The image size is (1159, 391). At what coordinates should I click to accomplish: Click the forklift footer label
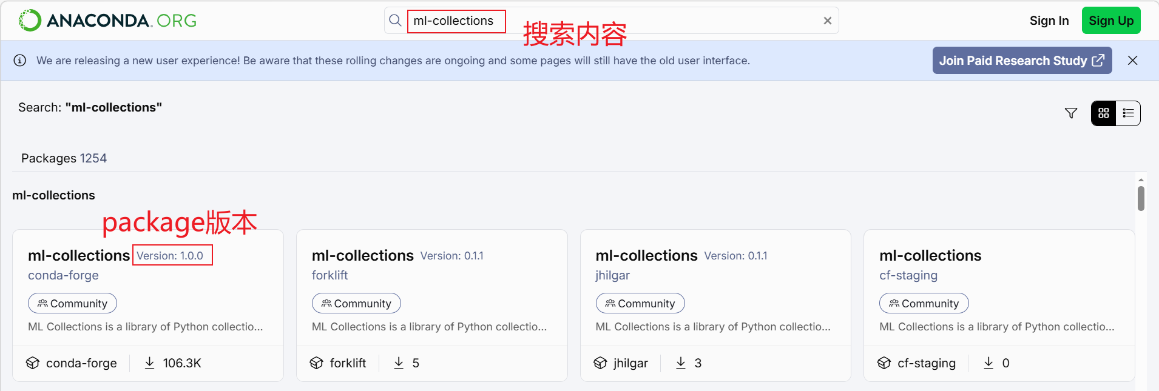pyautogui.click(x=348, y=363)
